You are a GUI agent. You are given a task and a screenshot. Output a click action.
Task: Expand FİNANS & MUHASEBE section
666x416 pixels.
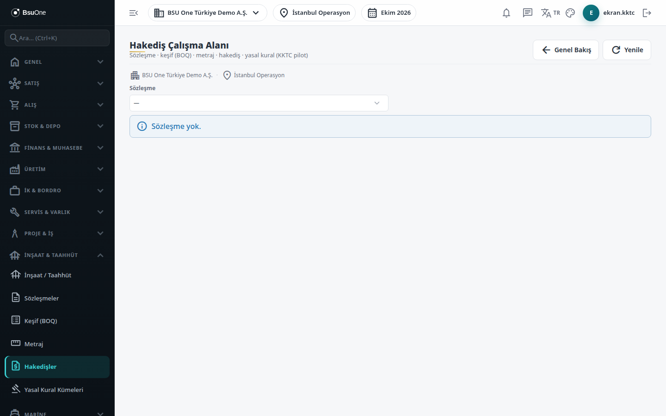coord(57,148)
